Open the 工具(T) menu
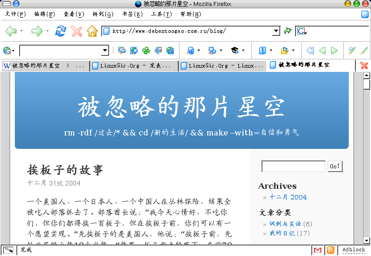 click(161, 14)
